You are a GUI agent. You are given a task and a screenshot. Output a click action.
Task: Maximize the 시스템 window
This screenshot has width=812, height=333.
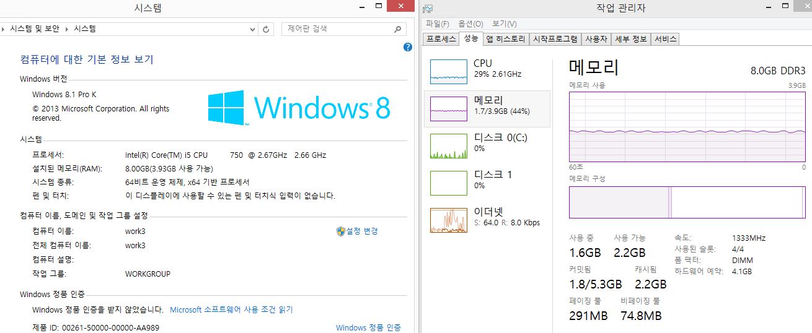tap(377, 6)
